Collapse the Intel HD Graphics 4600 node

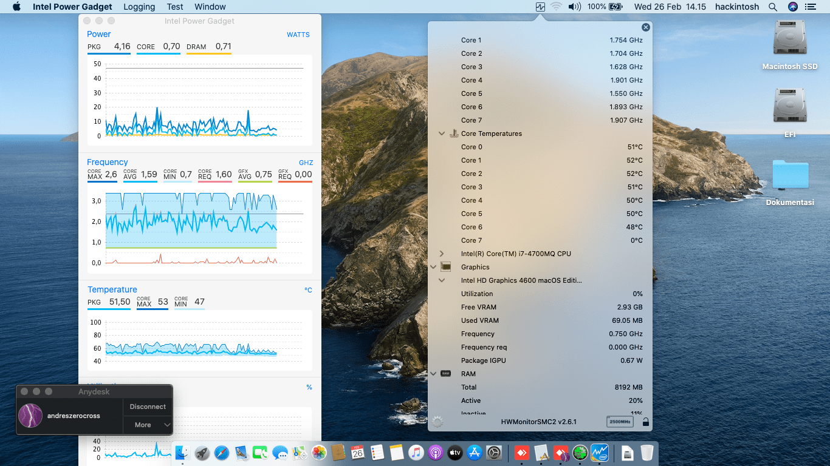coord(442,280)
